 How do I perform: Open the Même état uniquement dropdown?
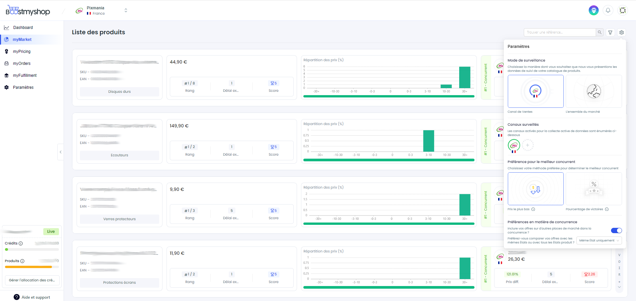(599, 240)
